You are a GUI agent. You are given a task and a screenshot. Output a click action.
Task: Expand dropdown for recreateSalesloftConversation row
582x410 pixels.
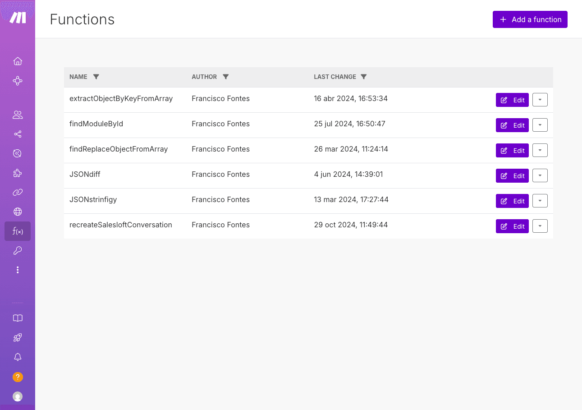(540, 226)
